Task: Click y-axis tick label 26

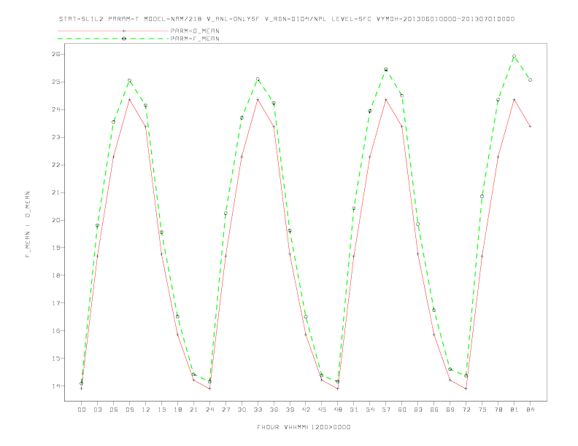Action: point(56,54)
